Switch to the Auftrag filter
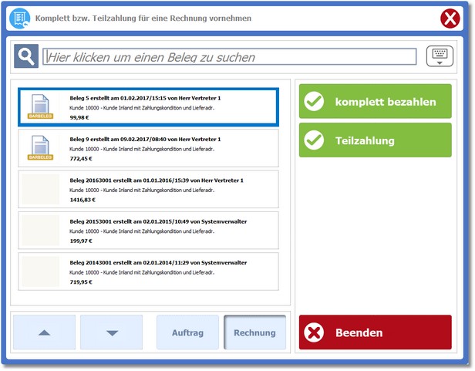This screenshot has width=475, height=371. pyautogui.click(x=187, y=333)
